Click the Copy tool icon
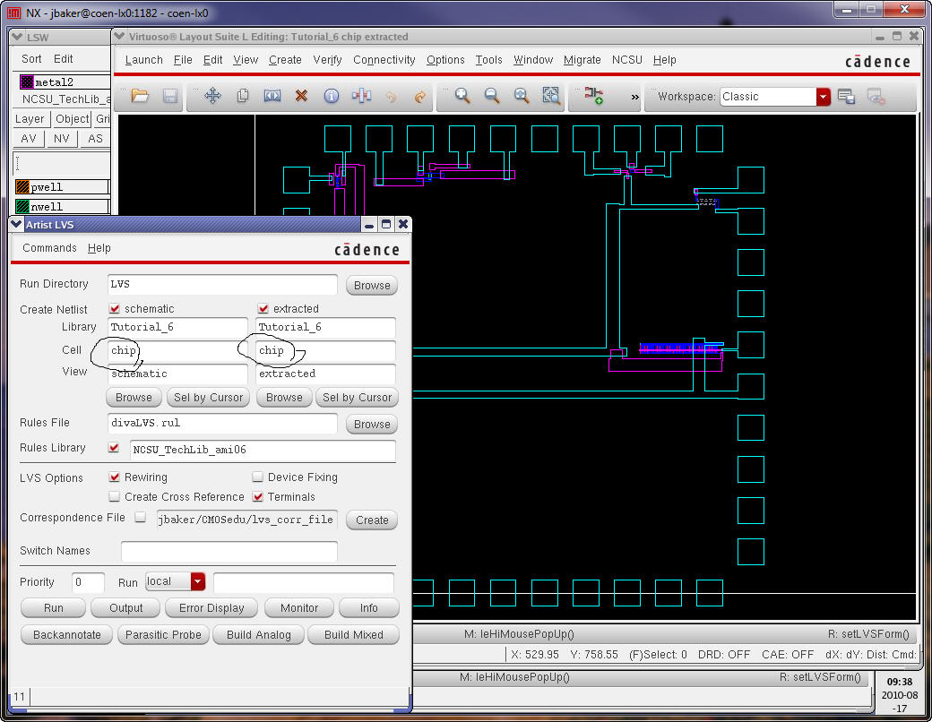 click(x=243, y=96)
